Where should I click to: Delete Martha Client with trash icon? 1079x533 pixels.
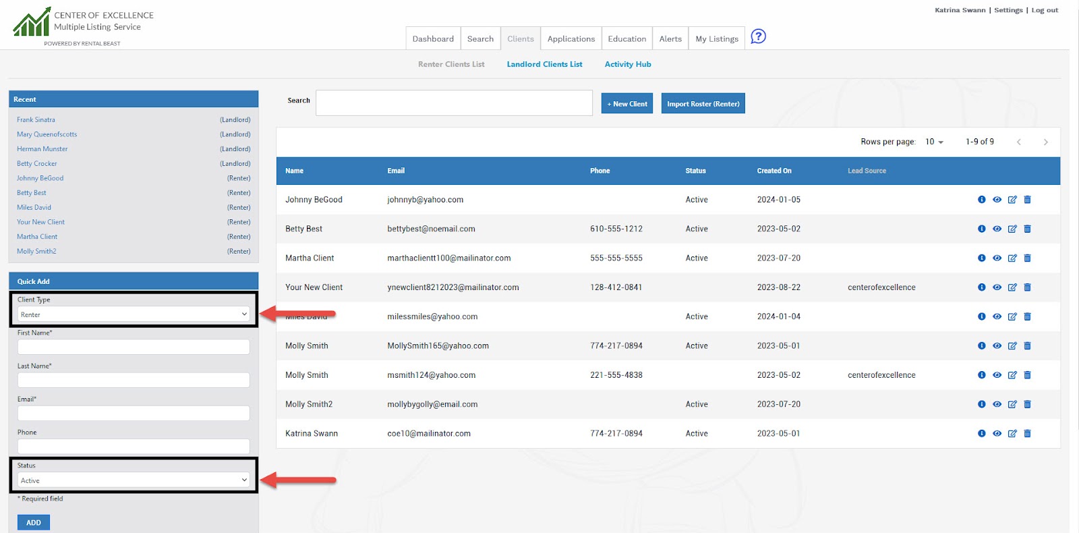pyautogui.click(x=1028, y=258)
